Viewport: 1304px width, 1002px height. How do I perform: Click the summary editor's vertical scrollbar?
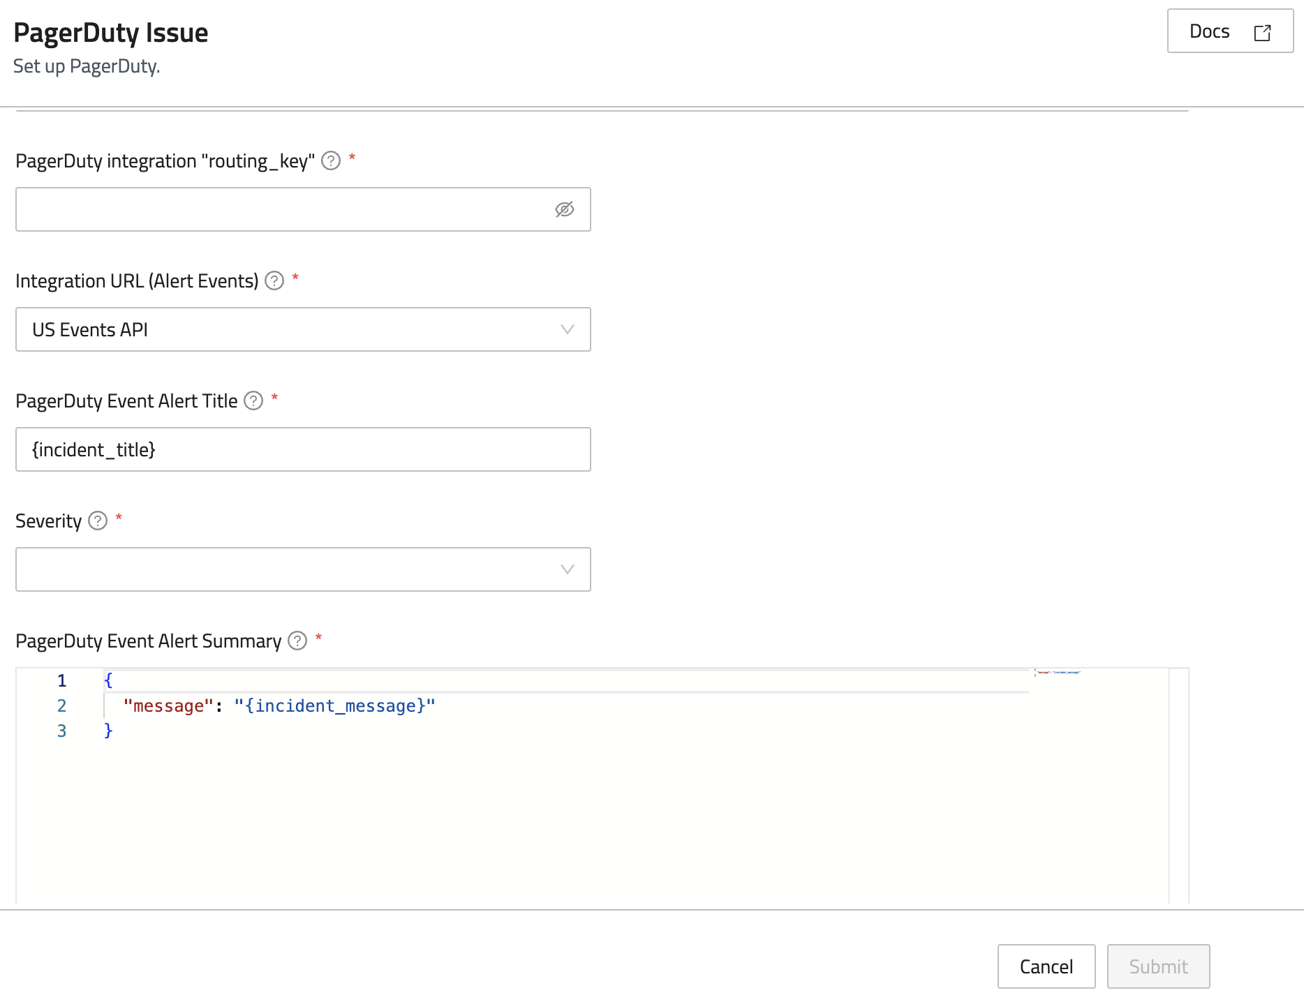(x=1178, y=782)
